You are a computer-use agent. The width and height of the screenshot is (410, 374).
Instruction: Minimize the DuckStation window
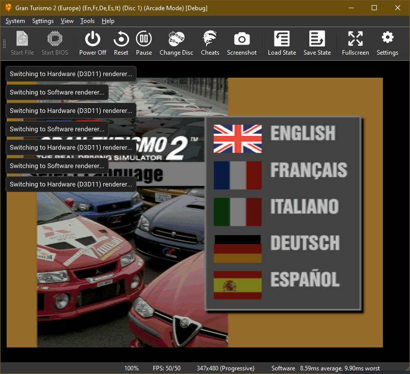351,8
